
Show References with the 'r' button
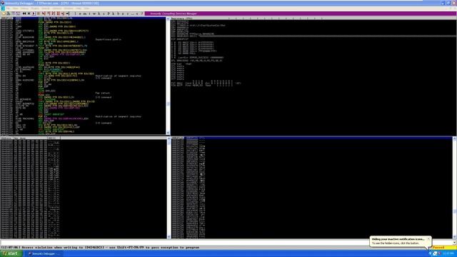[128, 14]
